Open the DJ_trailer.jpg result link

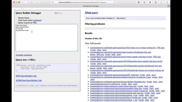[114, 75]
